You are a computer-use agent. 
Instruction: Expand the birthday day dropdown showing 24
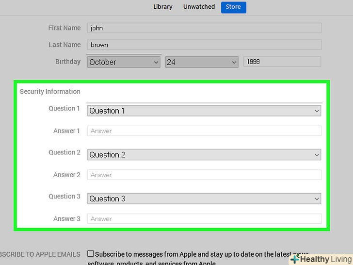coord(202,62)
